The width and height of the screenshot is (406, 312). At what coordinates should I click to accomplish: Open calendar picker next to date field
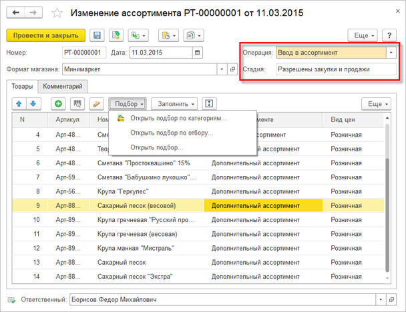[197, 53]
